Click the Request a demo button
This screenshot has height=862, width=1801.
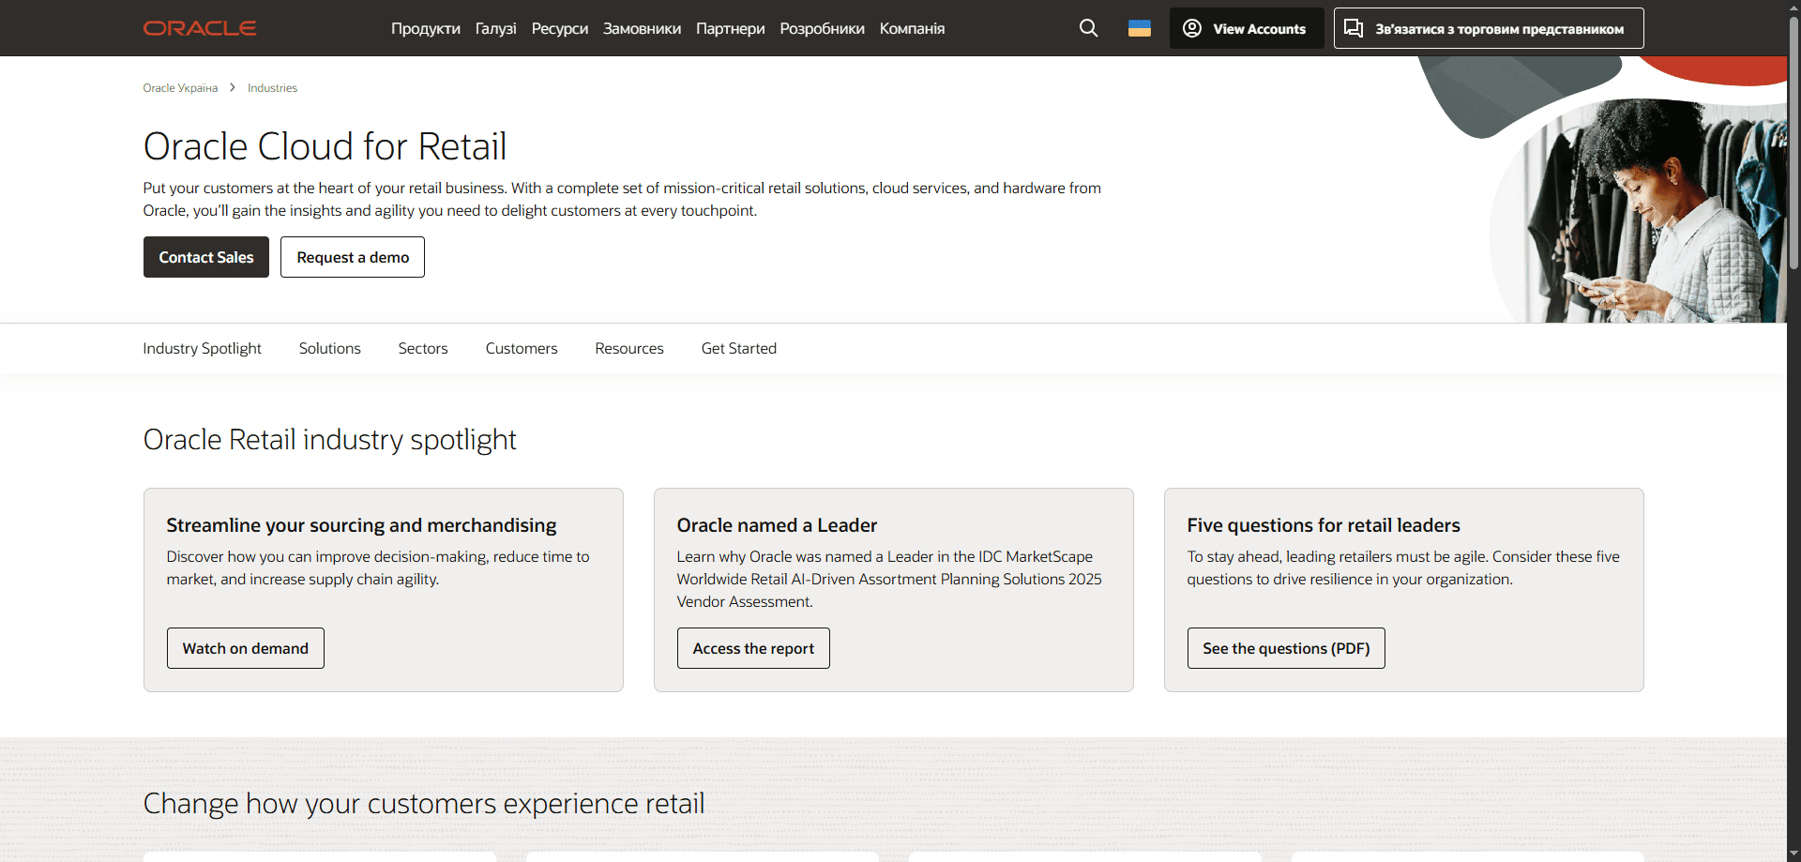353,257
